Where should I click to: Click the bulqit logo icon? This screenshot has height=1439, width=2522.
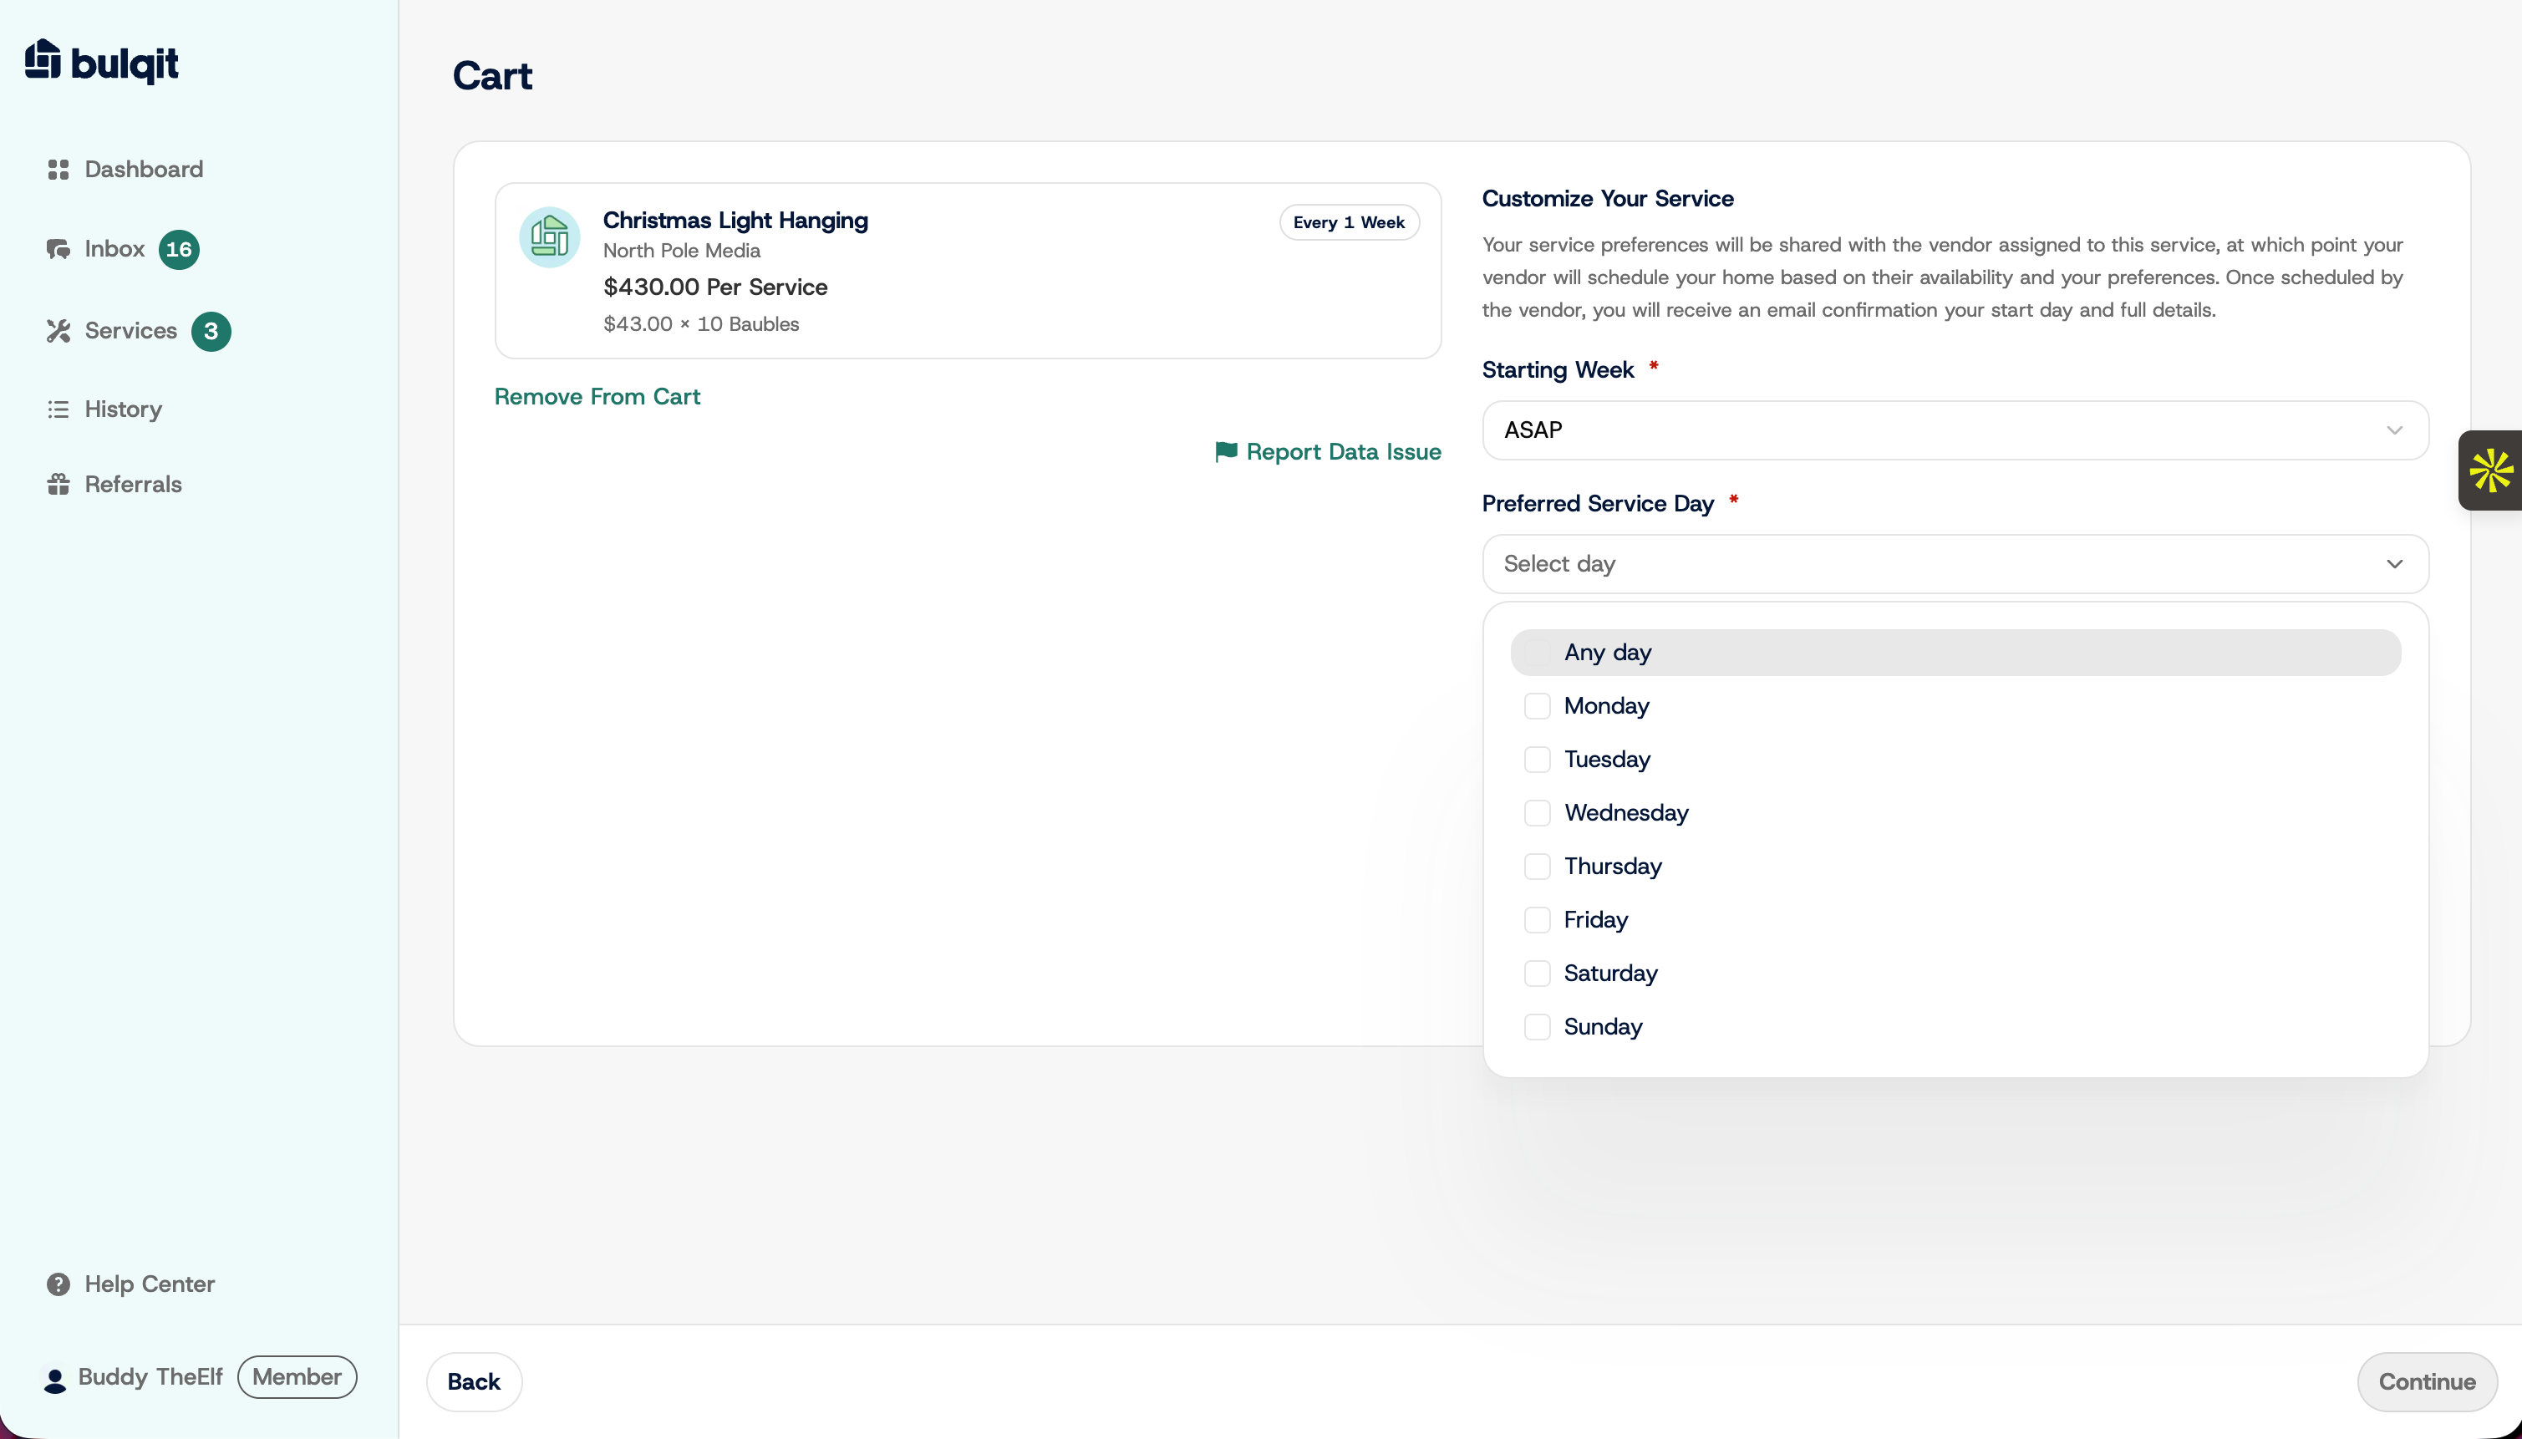(x=43, y=59)
